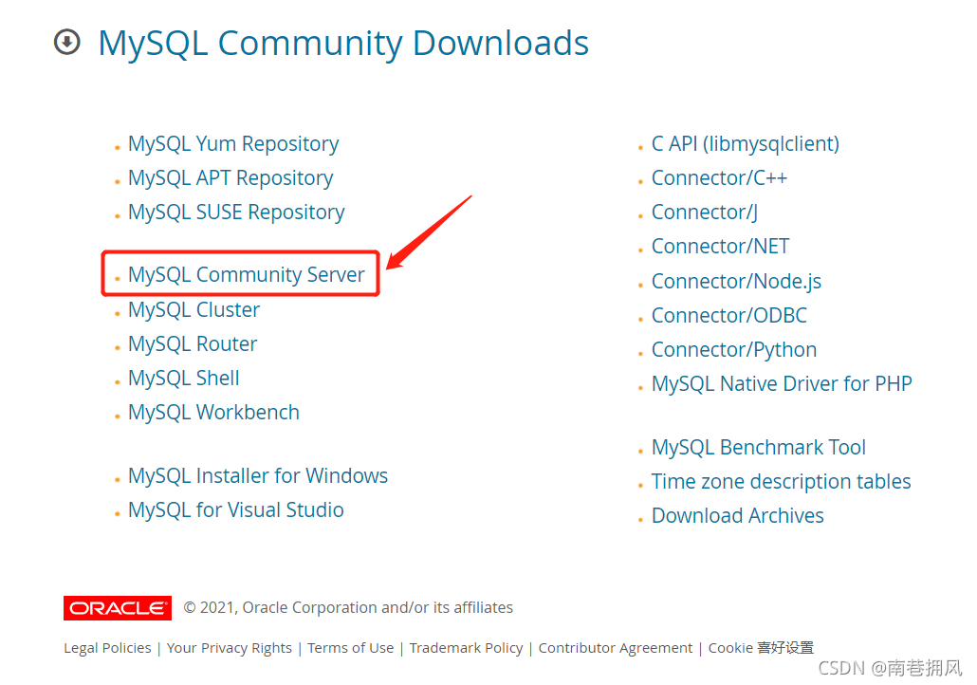Go to MySQL Community Server
Image resolution: width=977 pixels, height=685 pixels.
point(246,275)
